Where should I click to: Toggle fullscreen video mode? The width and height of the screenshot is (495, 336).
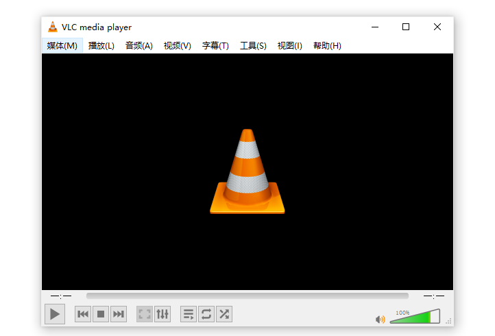coord(145,314)
